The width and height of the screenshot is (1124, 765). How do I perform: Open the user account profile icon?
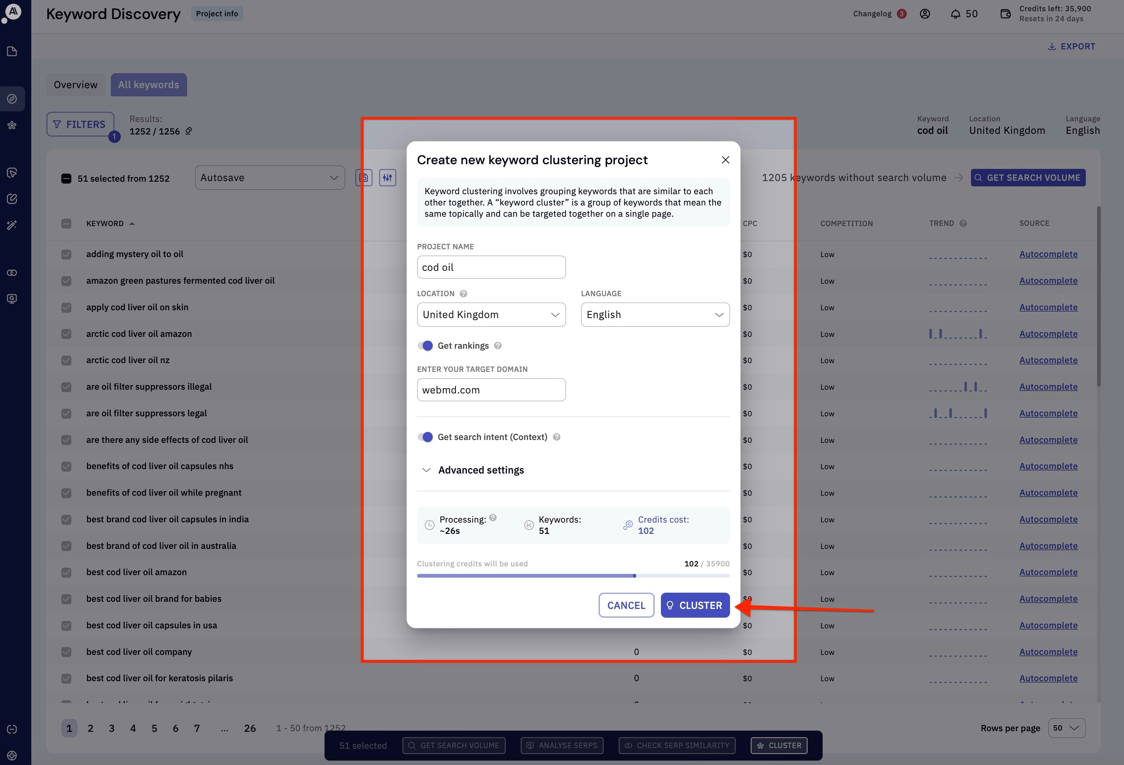click(x=925, y=14)
